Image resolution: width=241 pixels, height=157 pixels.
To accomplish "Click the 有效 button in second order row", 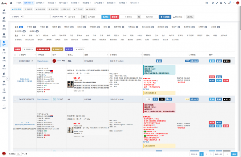I will tap(155, 99).
